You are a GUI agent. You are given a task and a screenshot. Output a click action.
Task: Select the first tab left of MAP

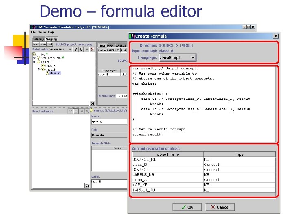(102, 45)
